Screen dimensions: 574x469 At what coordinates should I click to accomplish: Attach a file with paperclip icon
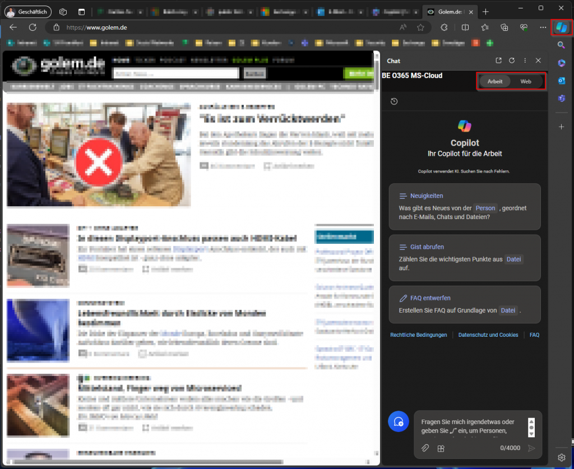coord(425,448)
